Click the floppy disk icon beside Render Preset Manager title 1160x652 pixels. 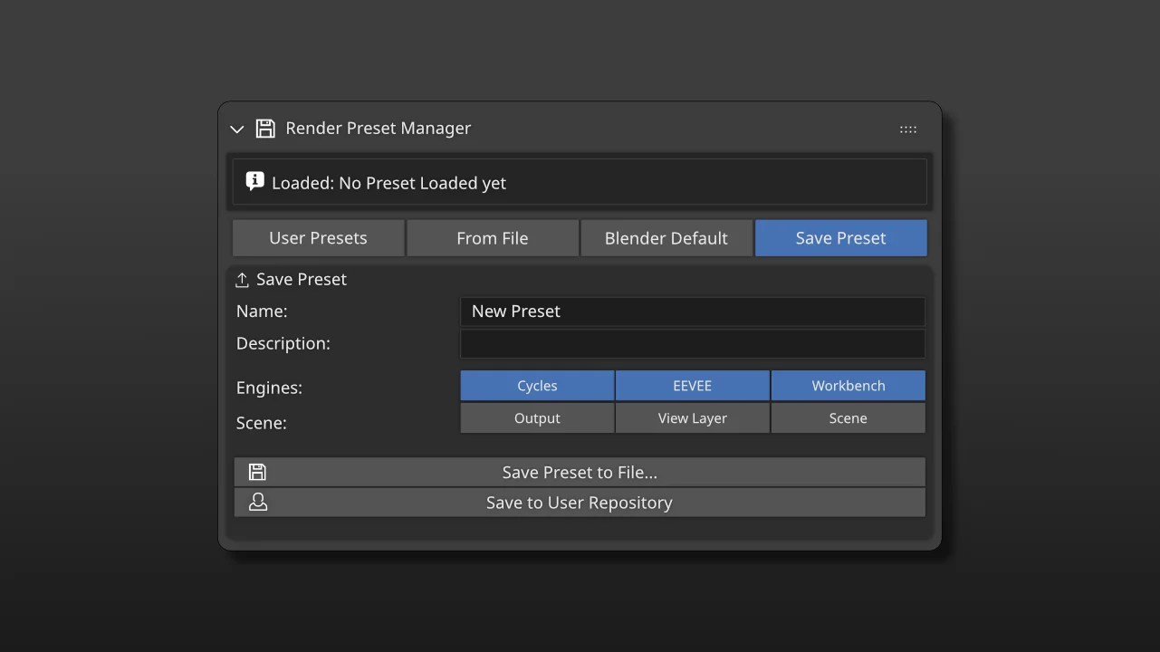tap(264, 129)
